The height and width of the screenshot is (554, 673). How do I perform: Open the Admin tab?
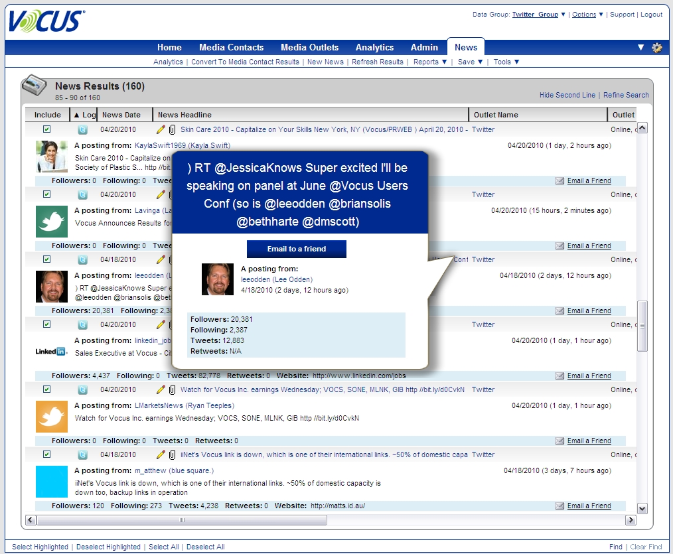[x=424, y=47]
